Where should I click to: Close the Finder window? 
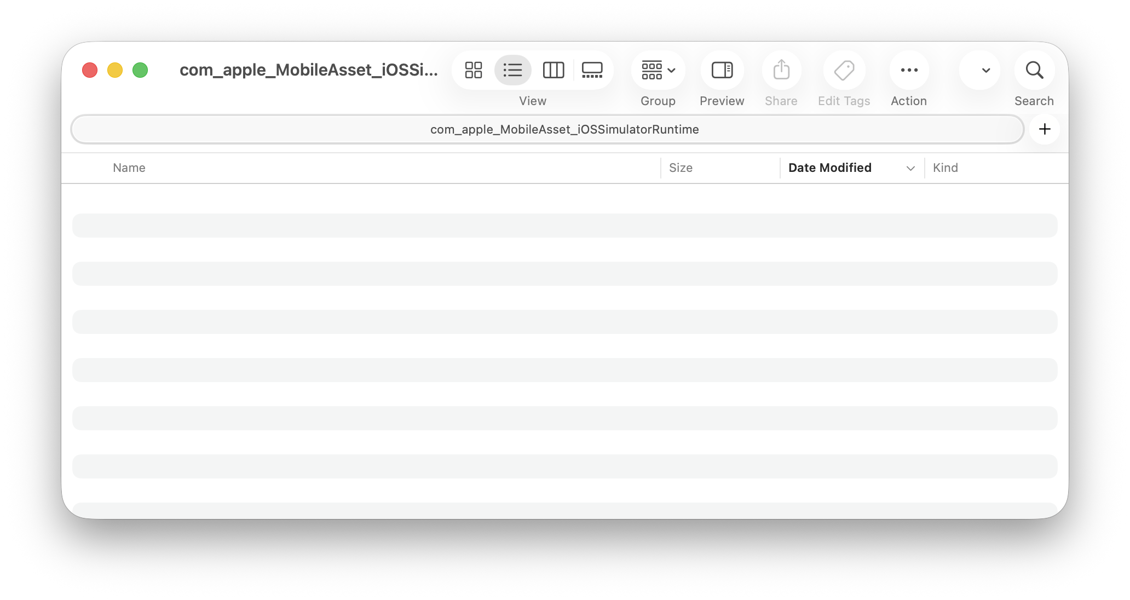point(90,70)
